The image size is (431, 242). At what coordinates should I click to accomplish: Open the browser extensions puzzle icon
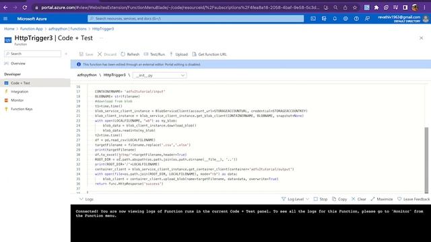[x=376, y=7]
